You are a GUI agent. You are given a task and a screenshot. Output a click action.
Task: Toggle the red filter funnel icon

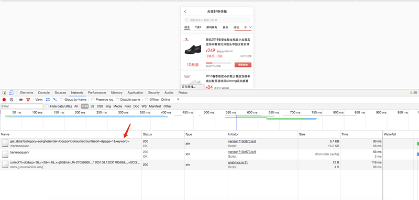pyautogui.click(x=28, y=100)
